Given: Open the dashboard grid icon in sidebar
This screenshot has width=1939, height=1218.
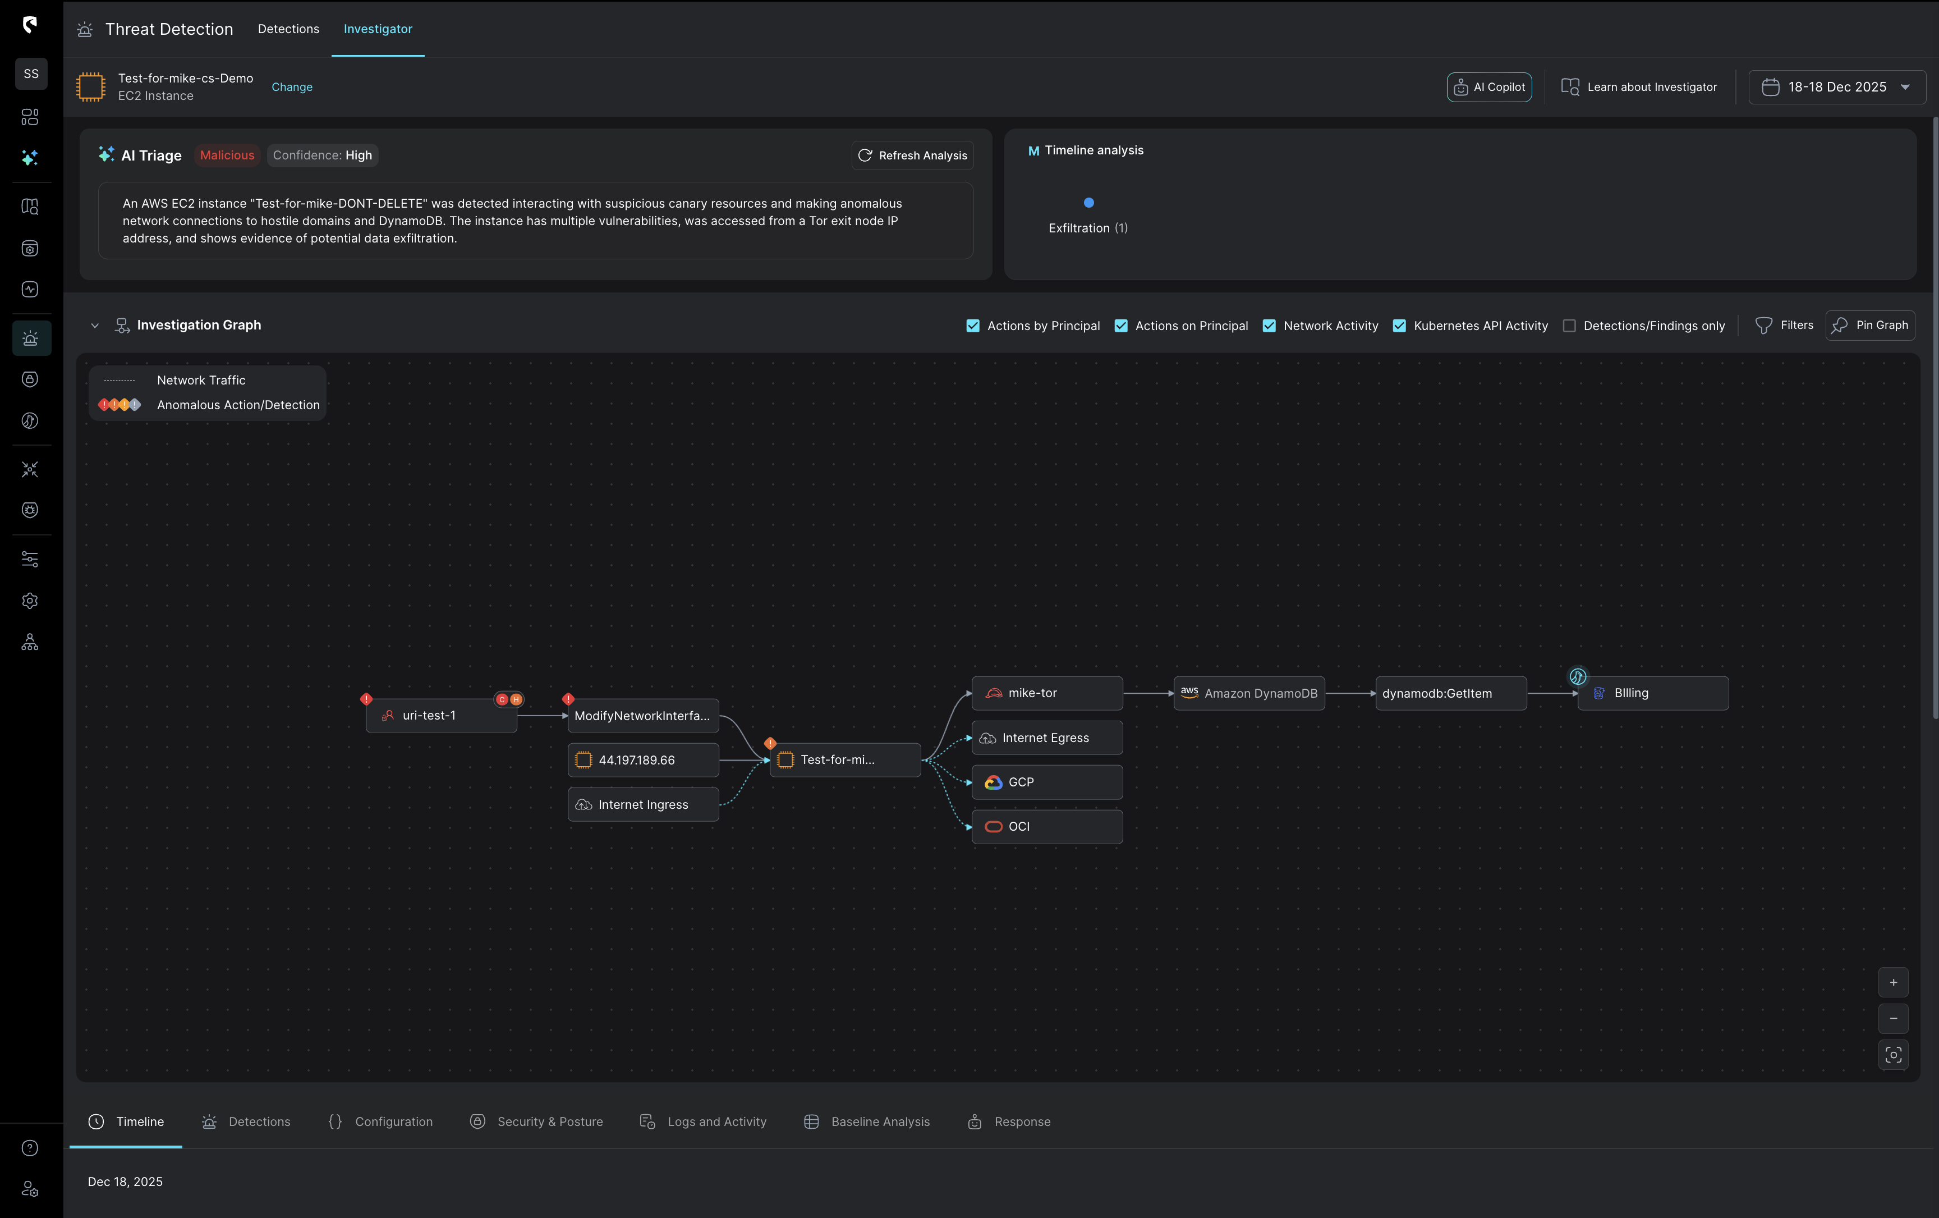Looking at the screenshot, I should 30,117.
